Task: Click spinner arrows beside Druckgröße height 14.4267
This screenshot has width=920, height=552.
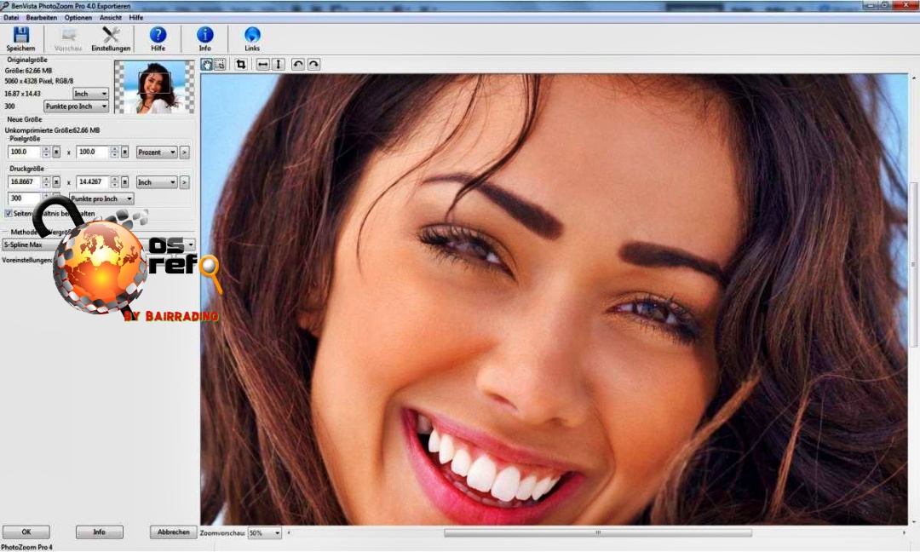Action: (114, 182)
